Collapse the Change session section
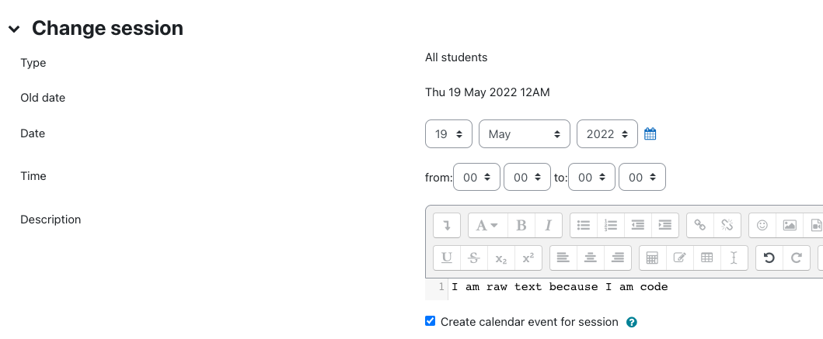This screenshot has height=339, width=823. [x=14, y=29]
